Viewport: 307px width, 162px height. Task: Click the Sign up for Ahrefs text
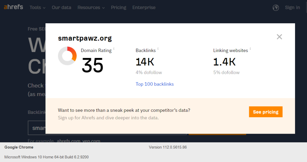[108, 118]
